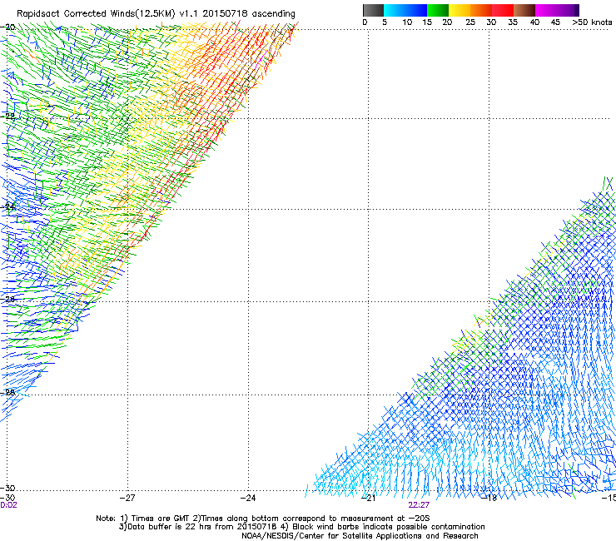616x541 pixels.
Task: Click the 'Times are GMT' note line
Action: tap(263, 519)
